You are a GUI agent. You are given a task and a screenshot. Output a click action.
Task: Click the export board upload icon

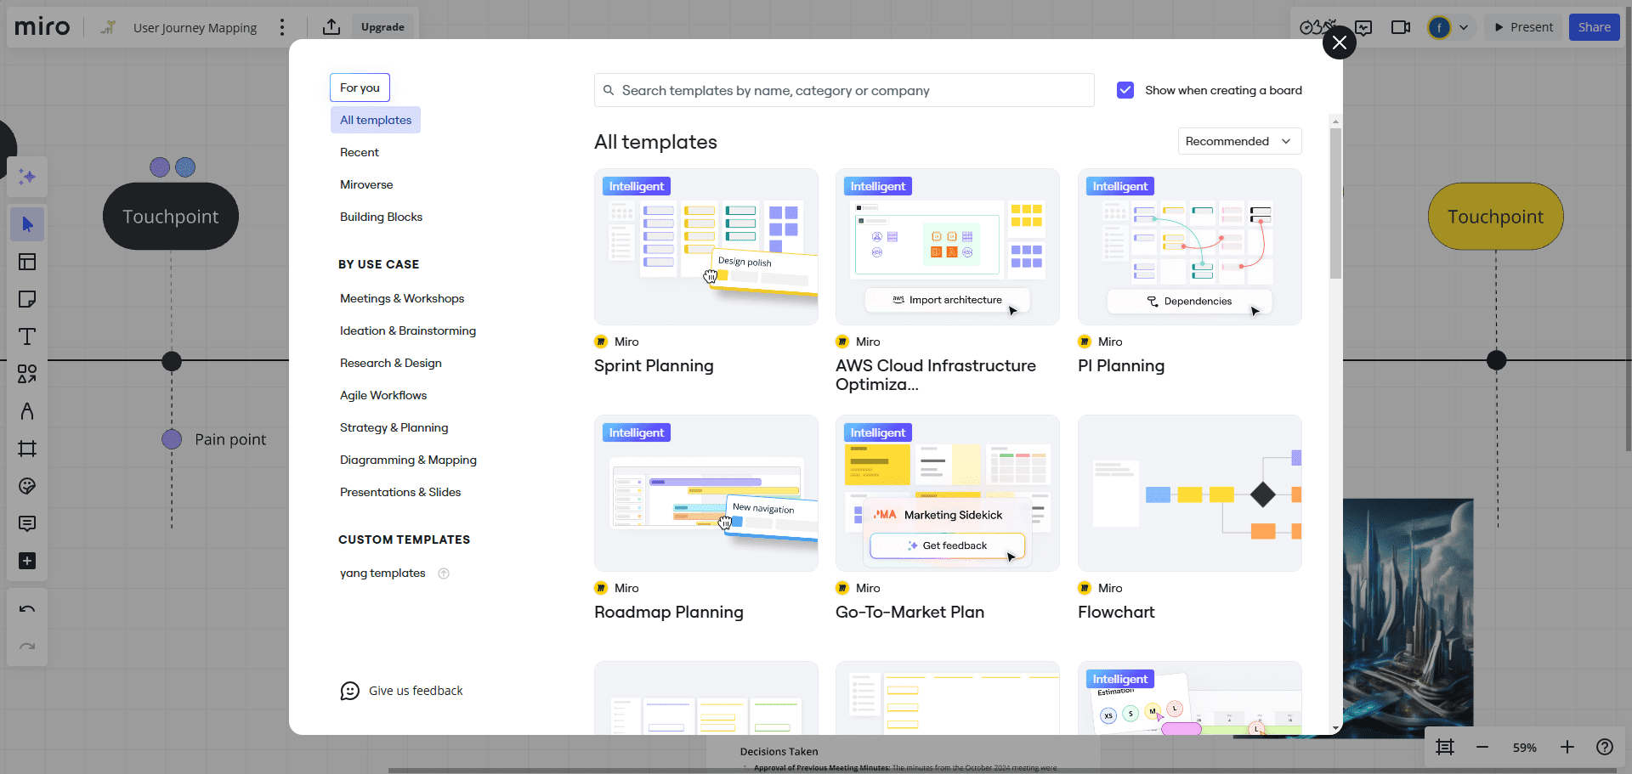(x=331, y=27)
